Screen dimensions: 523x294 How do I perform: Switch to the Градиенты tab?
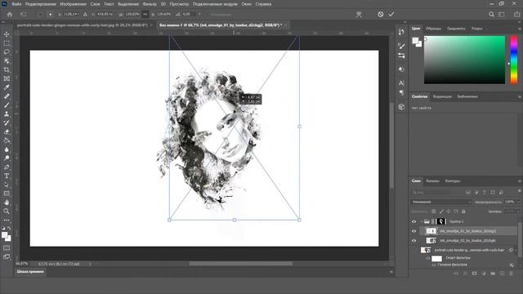pos(456,29)
